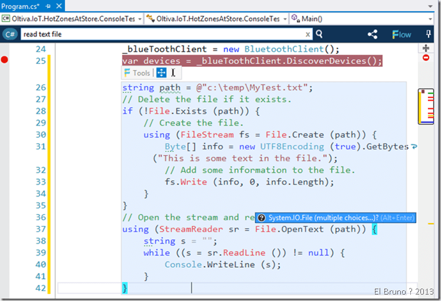Open the Flow logo button
Screen dimensions: 441x301
pyautogui.click(x=401, y=34)
